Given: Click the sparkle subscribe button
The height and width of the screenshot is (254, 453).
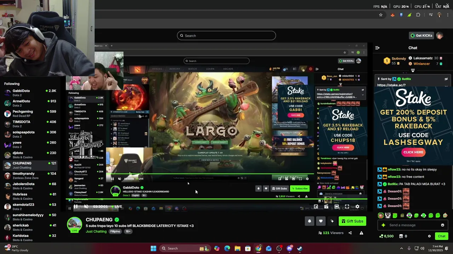Looking at the screenshot, I should (x=332, y=221).
